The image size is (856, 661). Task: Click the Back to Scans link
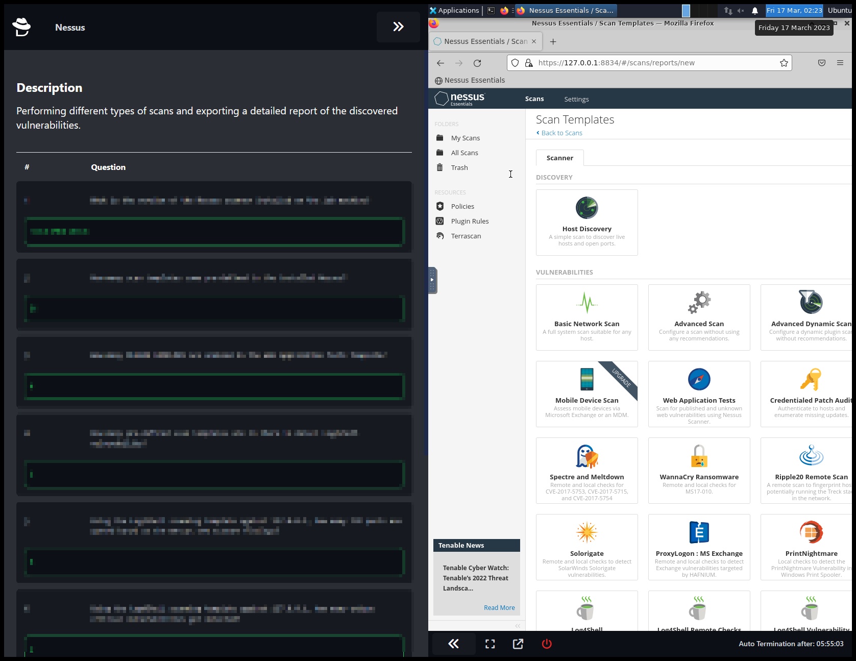click(561, 133)
